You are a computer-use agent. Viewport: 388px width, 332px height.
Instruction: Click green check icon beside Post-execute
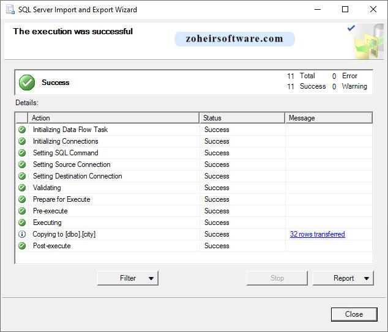(22, 246)
